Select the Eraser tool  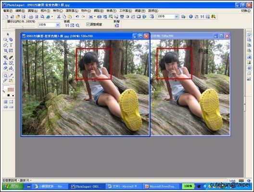click(5, 68)
